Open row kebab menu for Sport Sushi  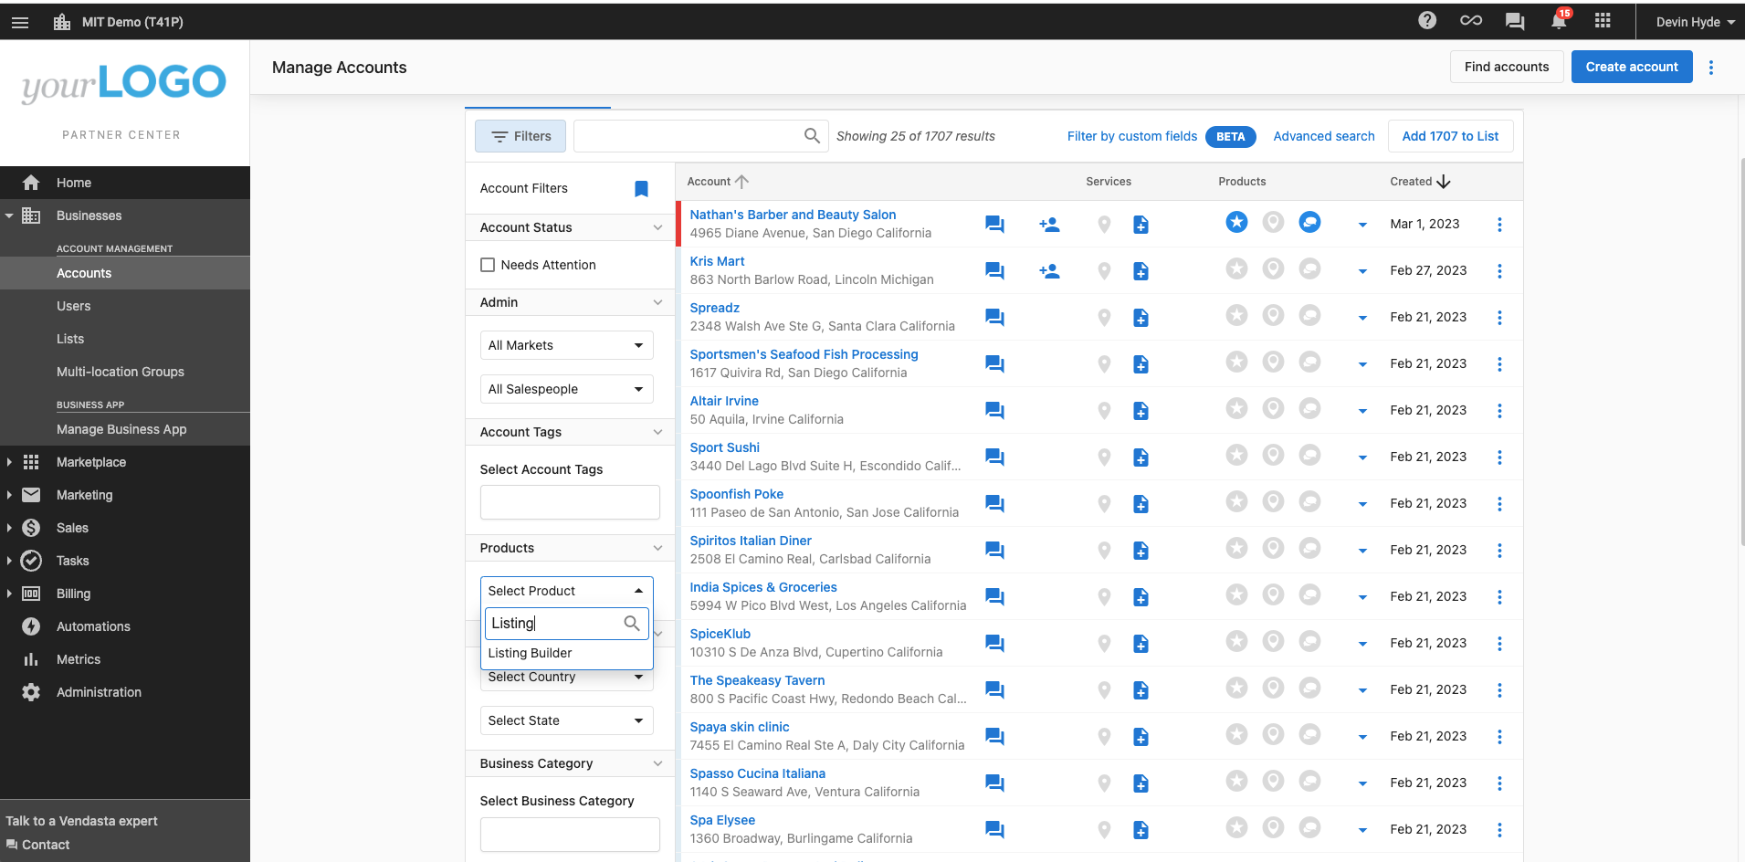point(1499,457)
